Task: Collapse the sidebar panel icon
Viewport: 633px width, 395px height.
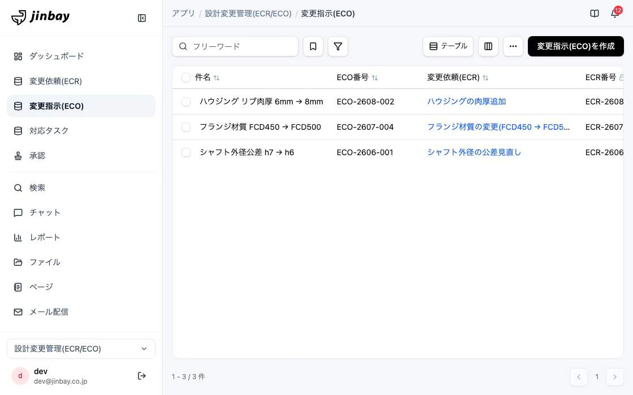Action: [x=142, y=18]
